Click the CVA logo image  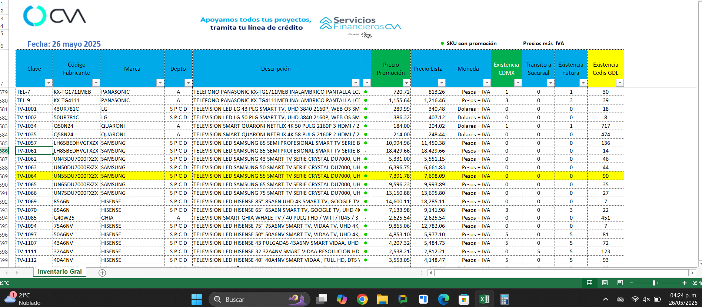pyautogui.click(x=55, y=16)
